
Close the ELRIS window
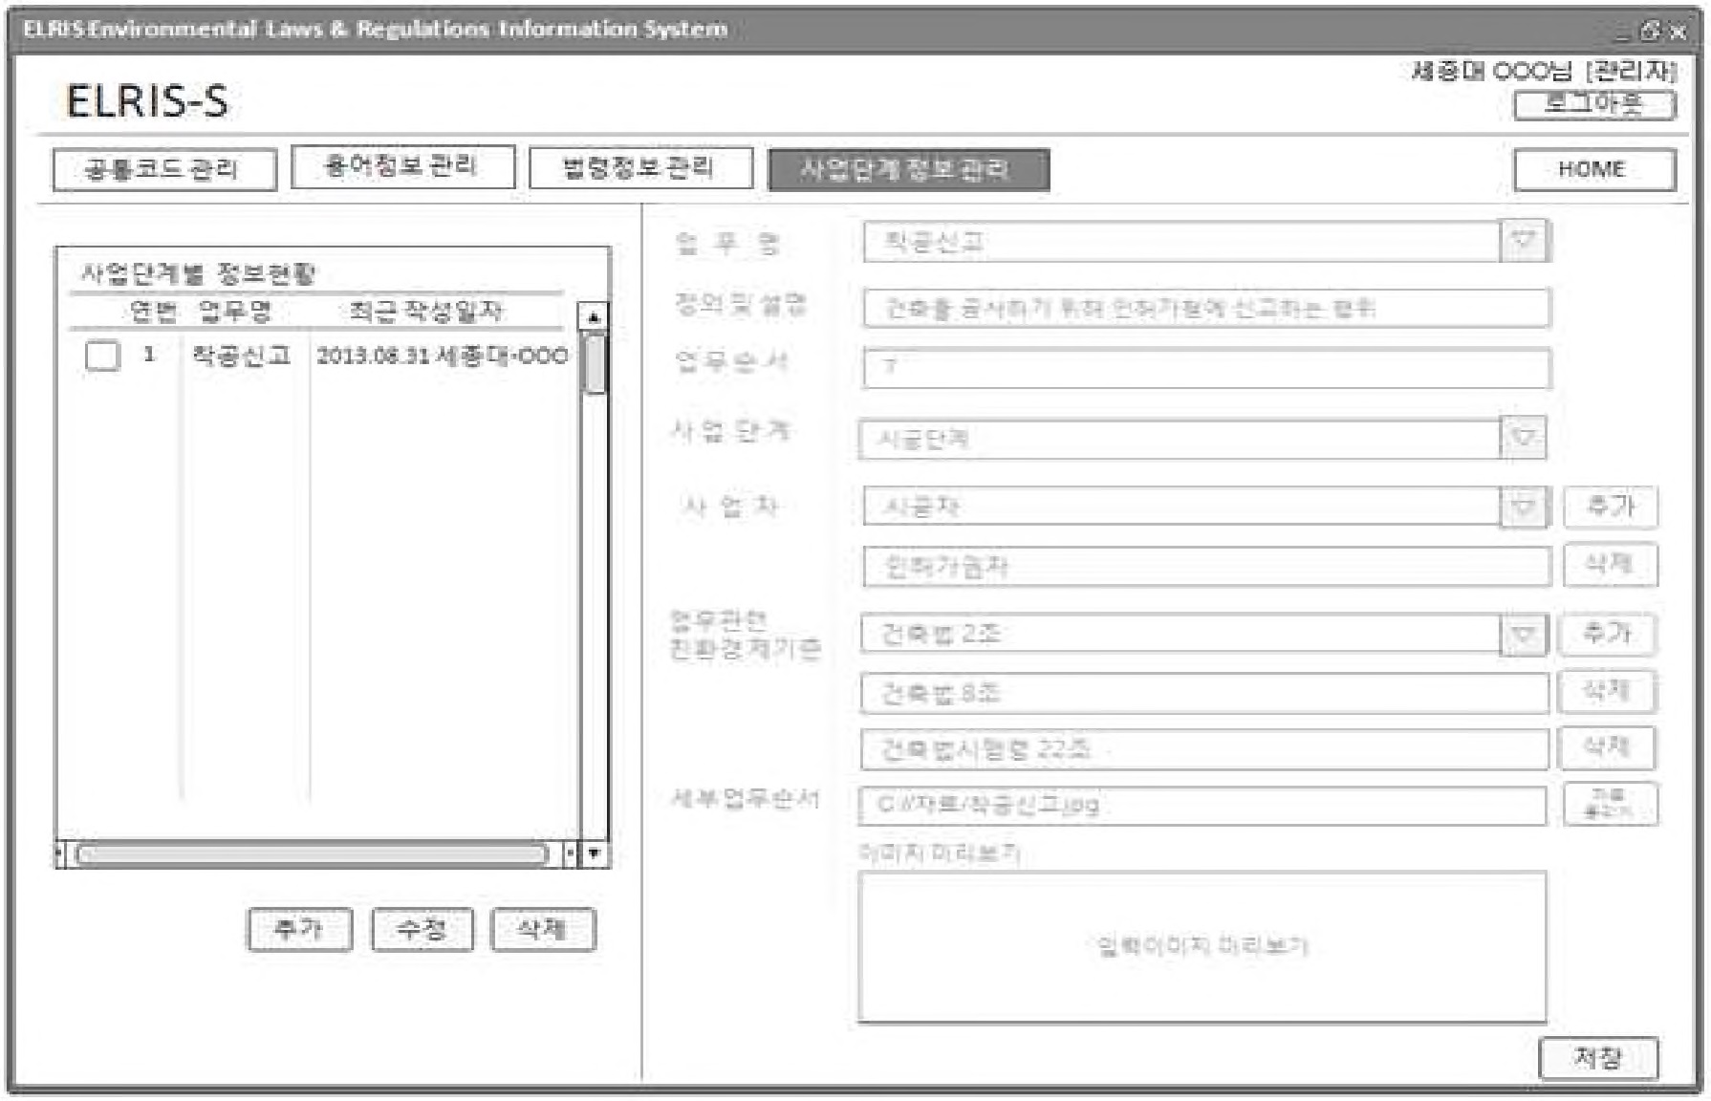point(1678,32)
